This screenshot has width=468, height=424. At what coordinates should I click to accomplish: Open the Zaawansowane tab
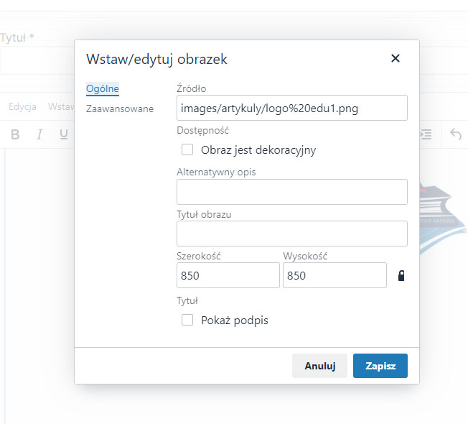(x=120, y=109)
